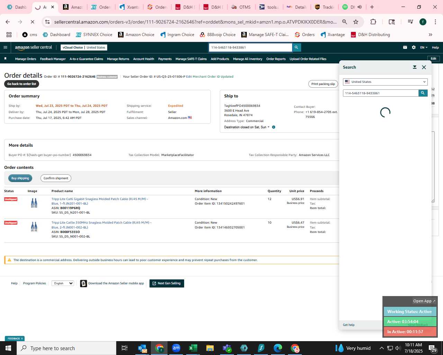The image size is (443, 355).
Task: Open Manage SAFE-T Claims menu item
Action: [191, 59]
